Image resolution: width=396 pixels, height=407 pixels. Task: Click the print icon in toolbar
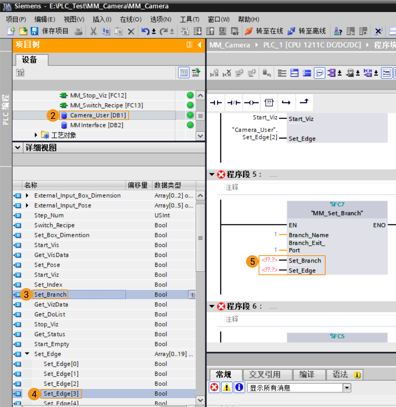tap(78, 31)
